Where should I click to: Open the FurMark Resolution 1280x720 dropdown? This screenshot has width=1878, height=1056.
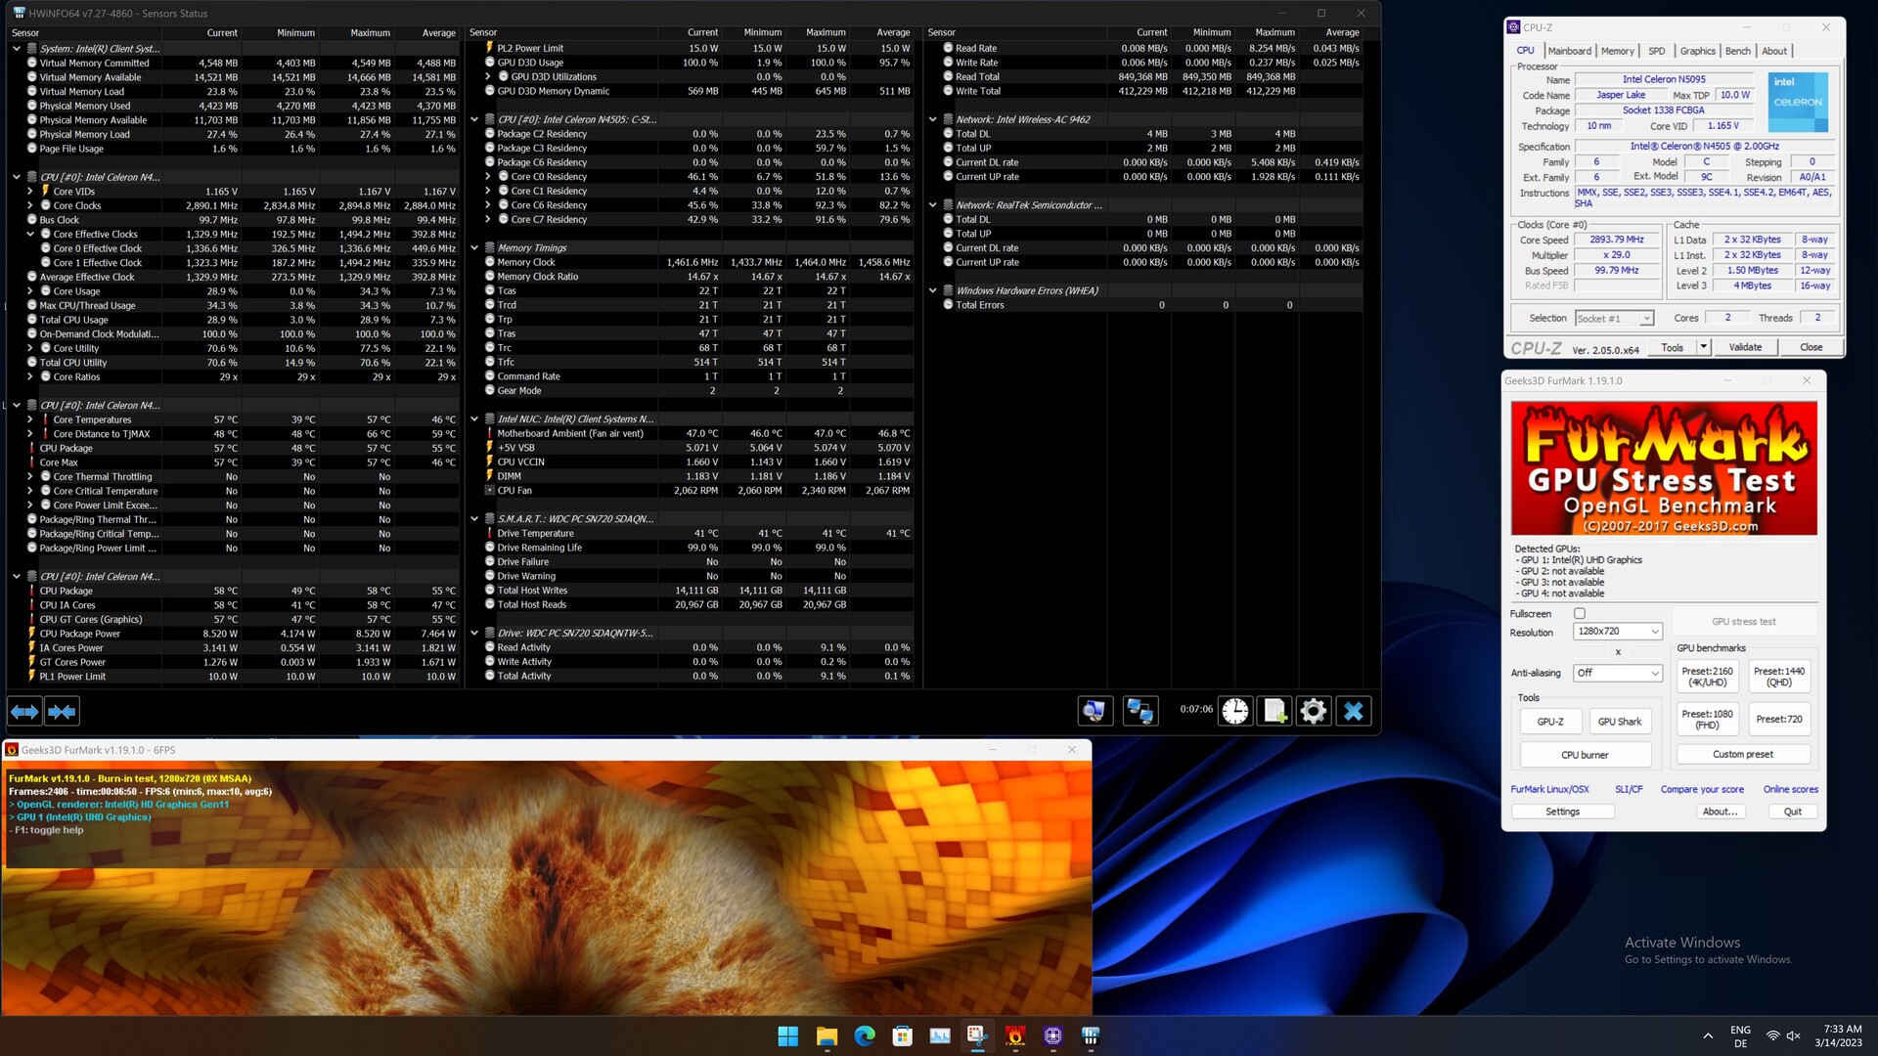click(1618, 632)
